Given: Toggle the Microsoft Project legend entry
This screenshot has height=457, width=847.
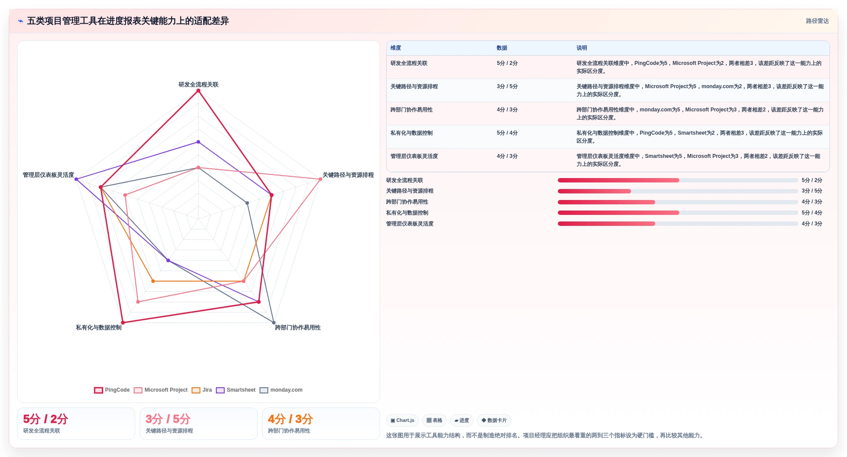Looking at the screenshot, I should (x=161, y=390).
